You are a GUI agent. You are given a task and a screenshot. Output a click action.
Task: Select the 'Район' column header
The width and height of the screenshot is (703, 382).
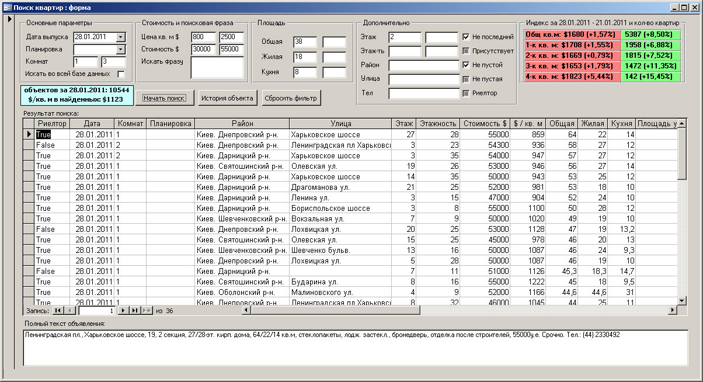pyautogui.click(x=242, y=124)
